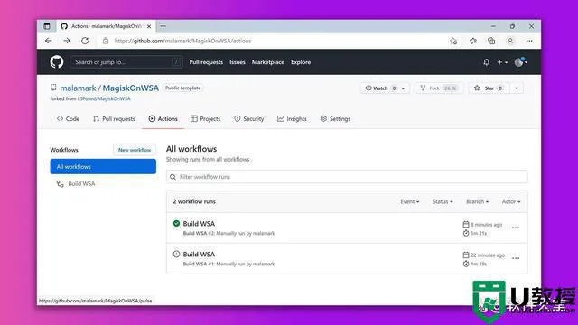Image resolution: width=578 pixels, height=325 pixels.
Task: Click status icon of Build WSA #1
Action: [177, 254]
